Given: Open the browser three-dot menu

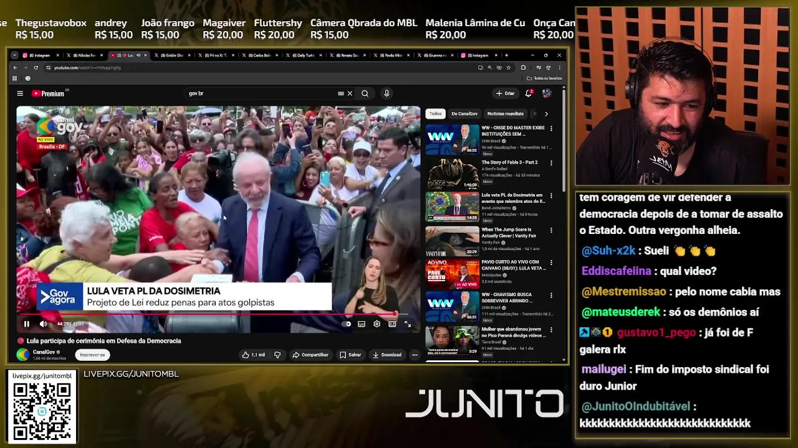Looking at the screenshot, I should click(560, 67).
